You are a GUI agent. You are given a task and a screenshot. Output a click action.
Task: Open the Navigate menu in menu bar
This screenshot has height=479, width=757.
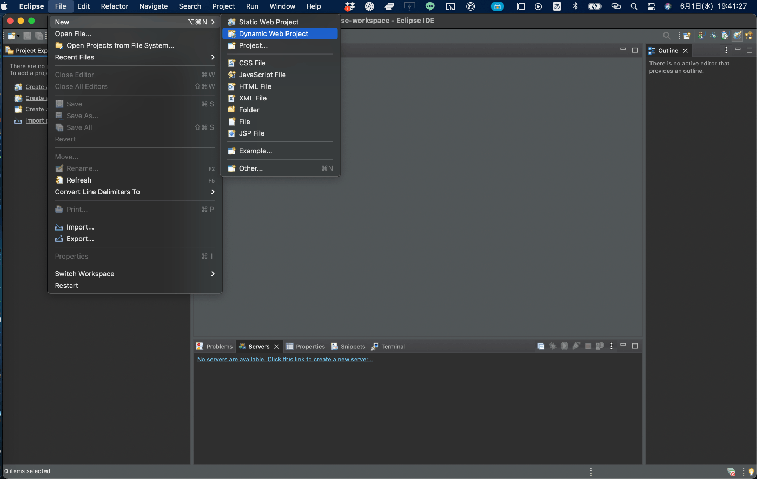154,6
